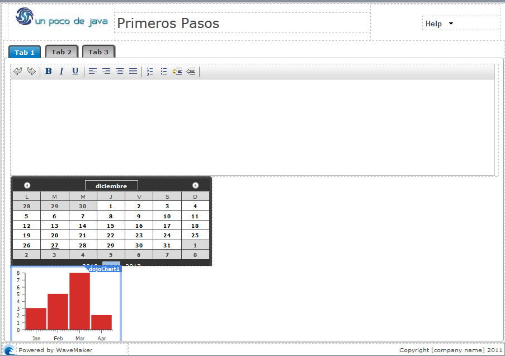Decrease indent with the outdent icon
Image resolution: width=505 pixels, height=356 pixels.
tap(191, 72)
